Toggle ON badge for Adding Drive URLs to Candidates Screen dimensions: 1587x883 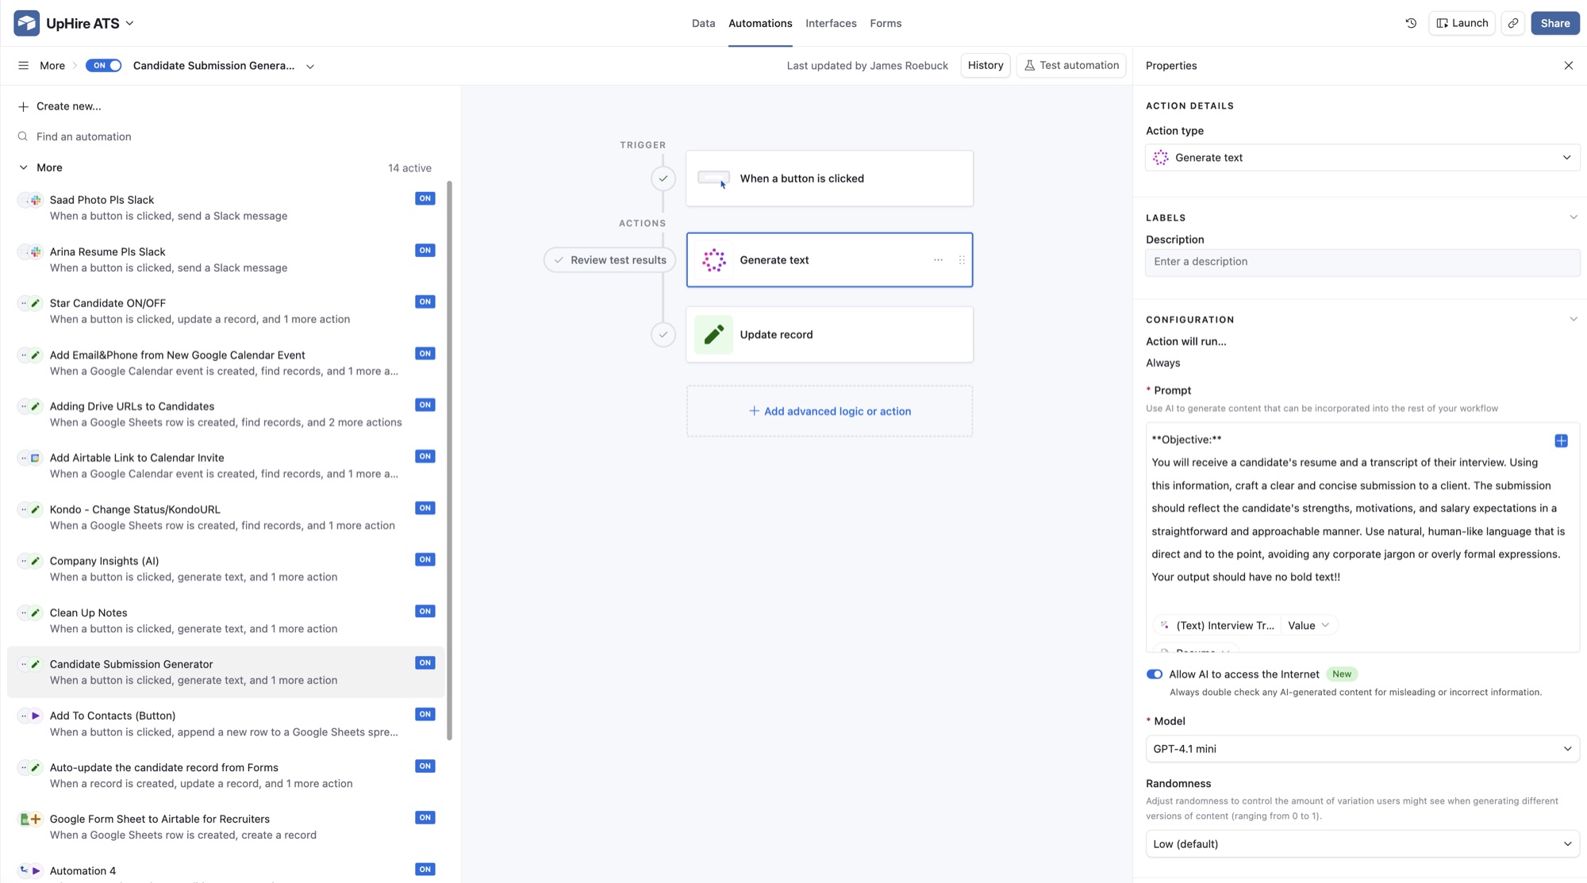[425, 405]
